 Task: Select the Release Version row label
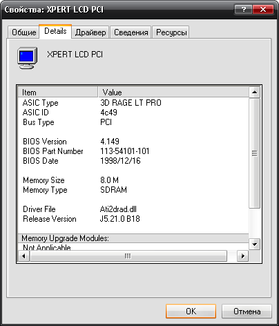point(50,219)
